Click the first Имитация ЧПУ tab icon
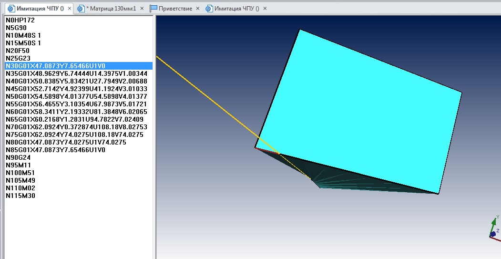 point(11,9)
